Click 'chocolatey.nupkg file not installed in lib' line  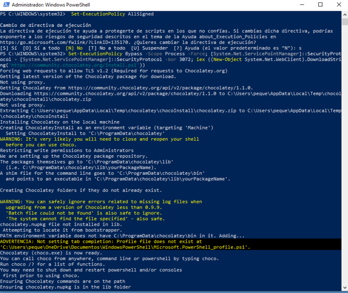pyautogui.click(x=61, y=225)
